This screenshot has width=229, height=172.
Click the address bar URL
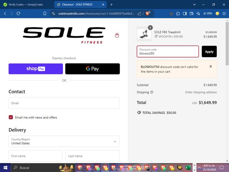(x=96, y=14)
